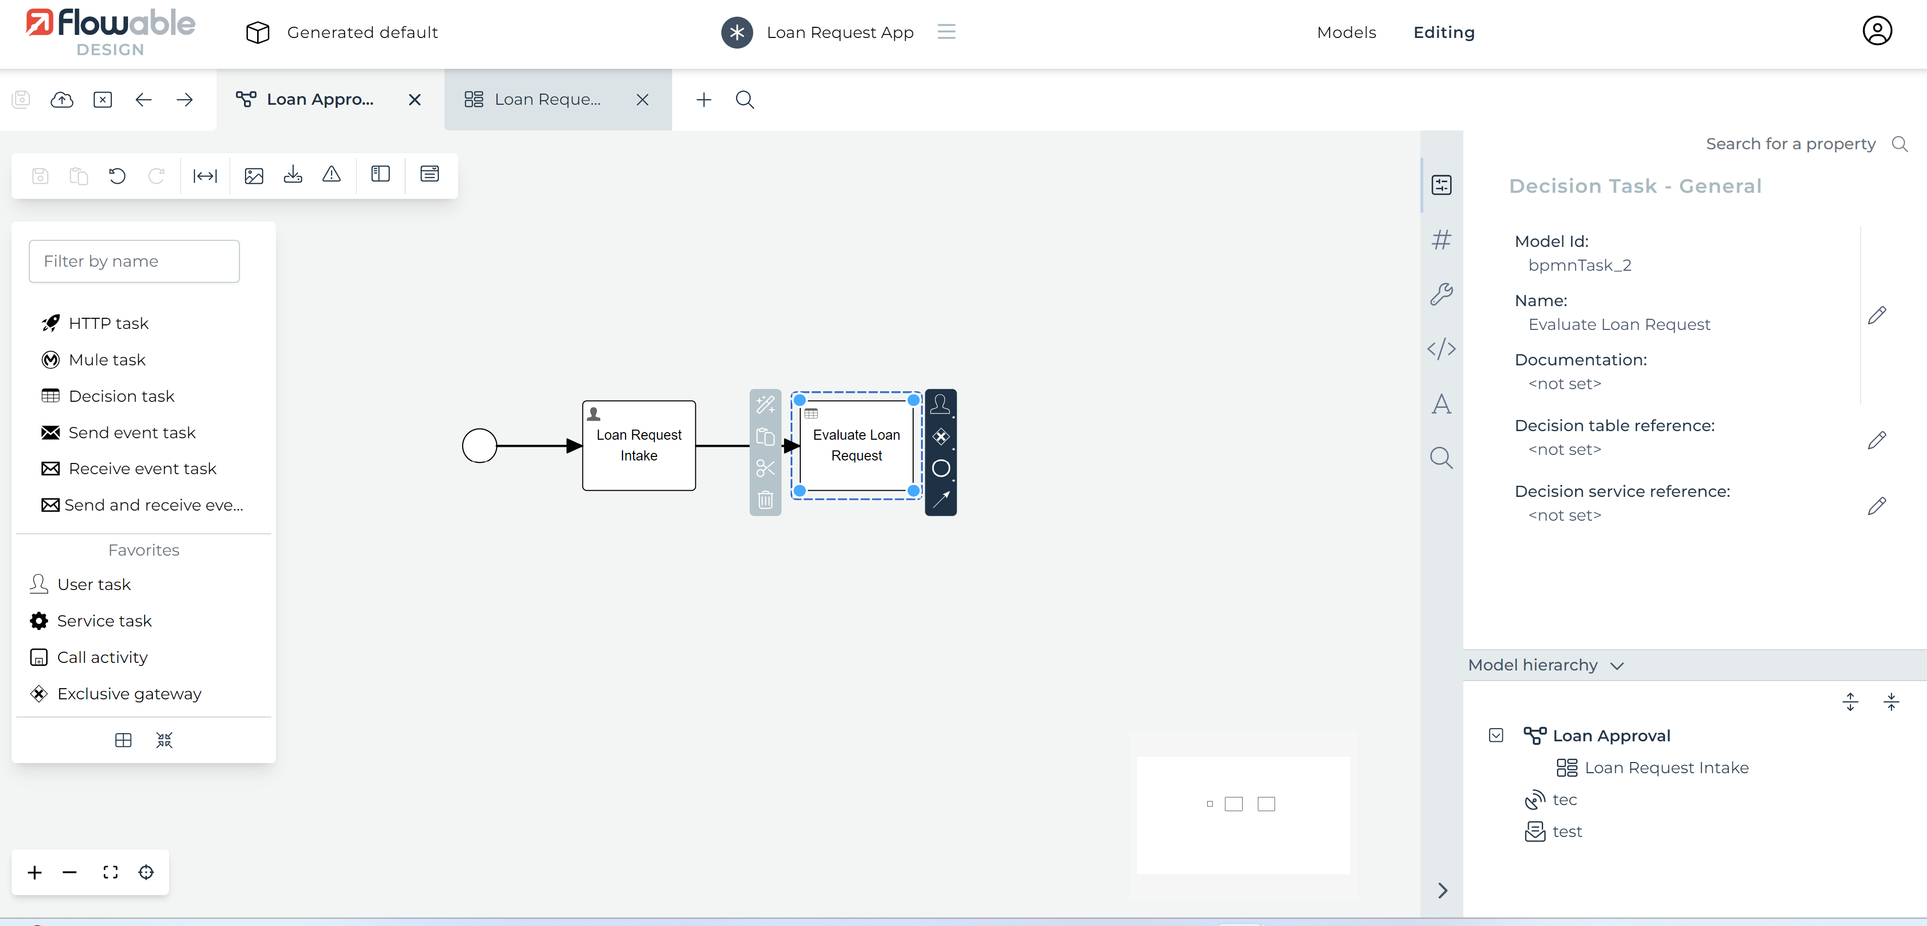Open the Models menu in the top bar
This screenshot has width=1927, height=926.
coord(1346,32)
